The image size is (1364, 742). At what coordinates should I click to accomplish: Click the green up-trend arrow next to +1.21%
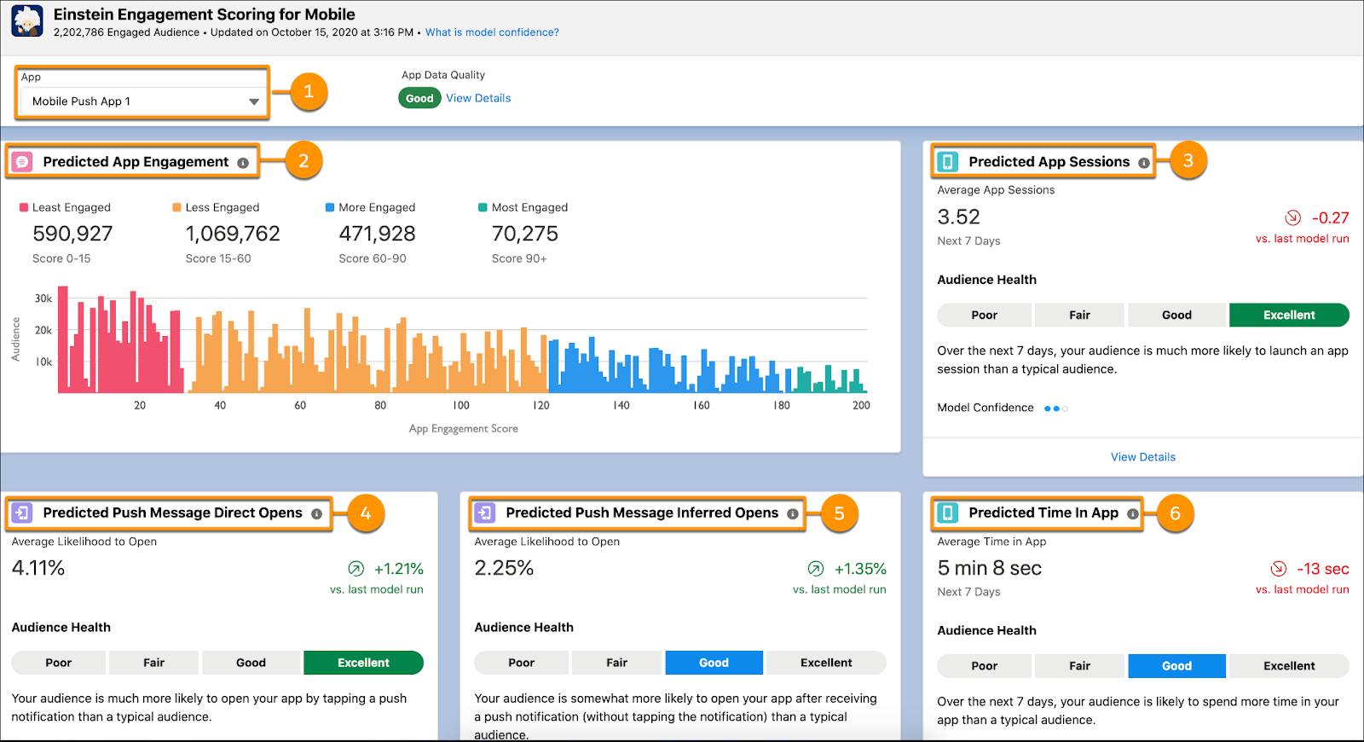(355, 569)
